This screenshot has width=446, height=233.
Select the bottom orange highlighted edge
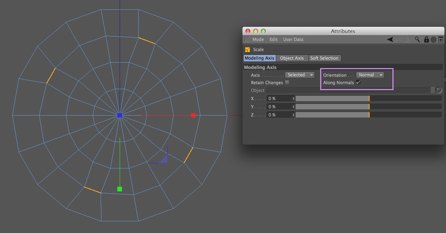[x=92, y=190]
